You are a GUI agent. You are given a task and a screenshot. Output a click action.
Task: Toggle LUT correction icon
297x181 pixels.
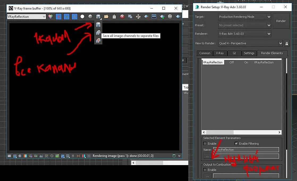(68, 156)
